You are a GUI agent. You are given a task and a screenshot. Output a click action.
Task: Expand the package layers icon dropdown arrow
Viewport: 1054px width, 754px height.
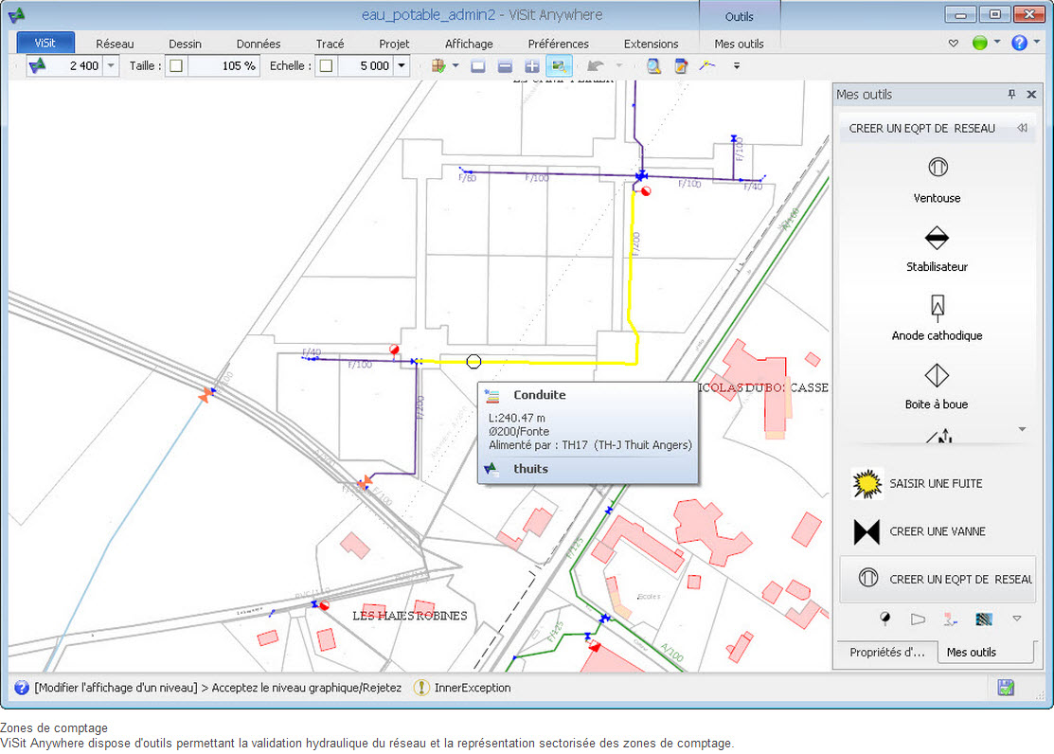[x=456, y=65]
